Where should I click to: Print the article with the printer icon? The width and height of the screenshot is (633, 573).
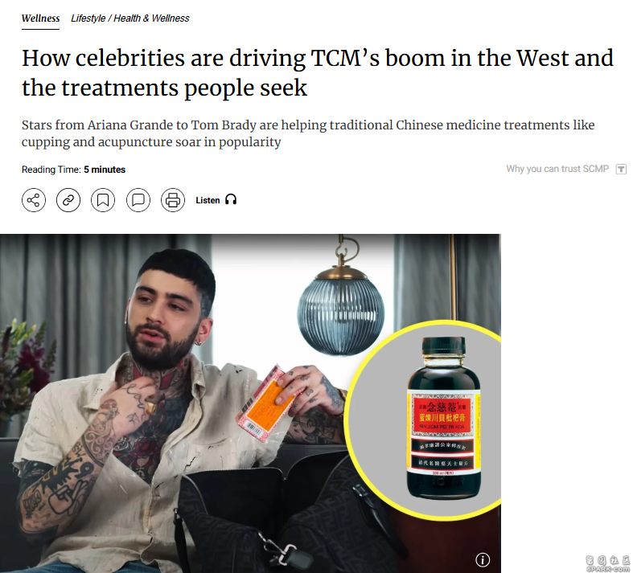pos(173,200)
